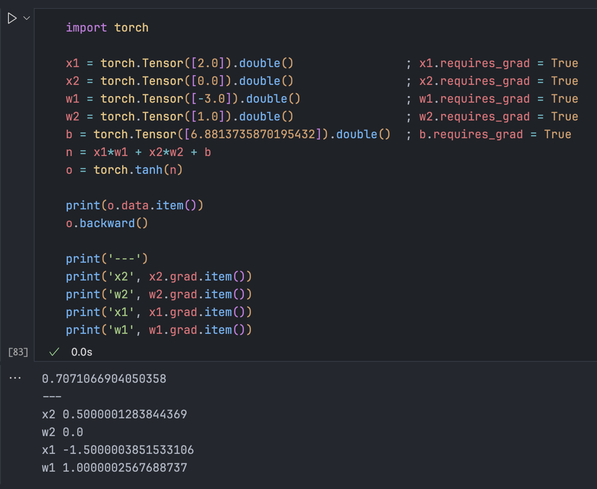The height and width of the screenshot is (489, 597).
Task: Click the 0.0s execution time label
Action: (82, 352)
